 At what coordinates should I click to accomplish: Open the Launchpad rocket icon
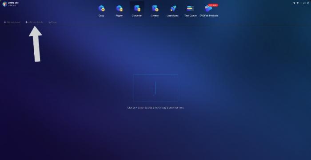tap(173, 8)
